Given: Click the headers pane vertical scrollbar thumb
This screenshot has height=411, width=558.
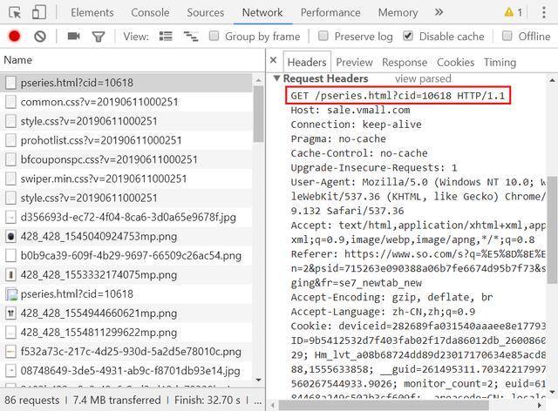Looking at the screenshot, I should (x=552, y=230).
